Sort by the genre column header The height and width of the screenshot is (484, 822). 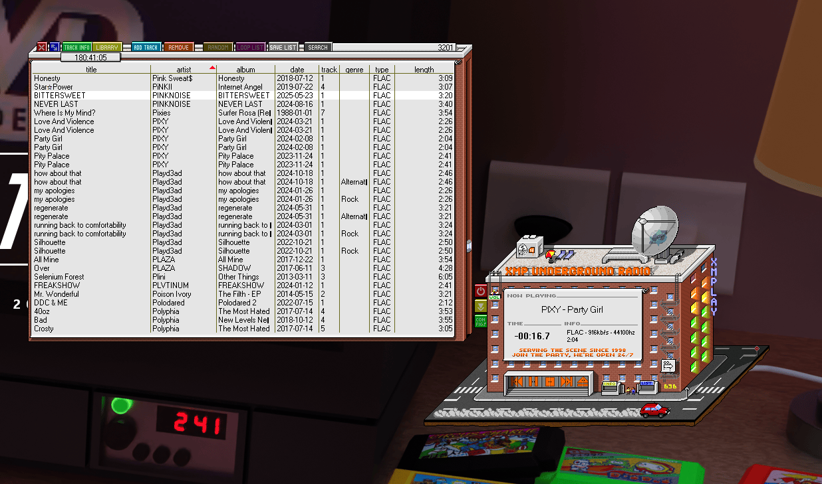coord(354,69)
